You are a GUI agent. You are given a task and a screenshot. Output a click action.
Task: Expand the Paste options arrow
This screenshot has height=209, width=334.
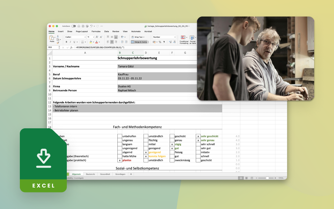click(55, 37)
